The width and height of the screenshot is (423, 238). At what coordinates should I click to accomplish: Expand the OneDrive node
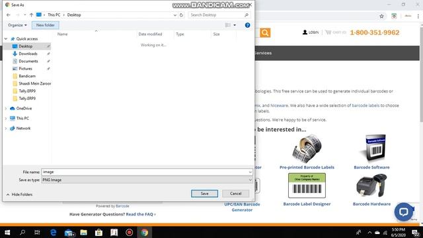tap(6, 108)
